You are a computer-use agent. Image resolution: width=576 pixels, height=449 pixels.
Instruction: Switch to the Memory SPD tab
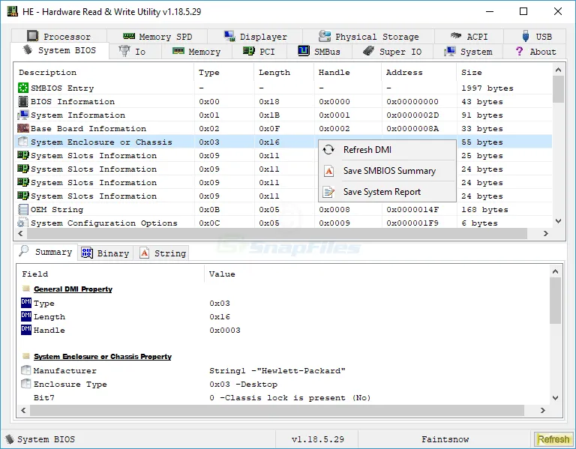tap(157, 36)
